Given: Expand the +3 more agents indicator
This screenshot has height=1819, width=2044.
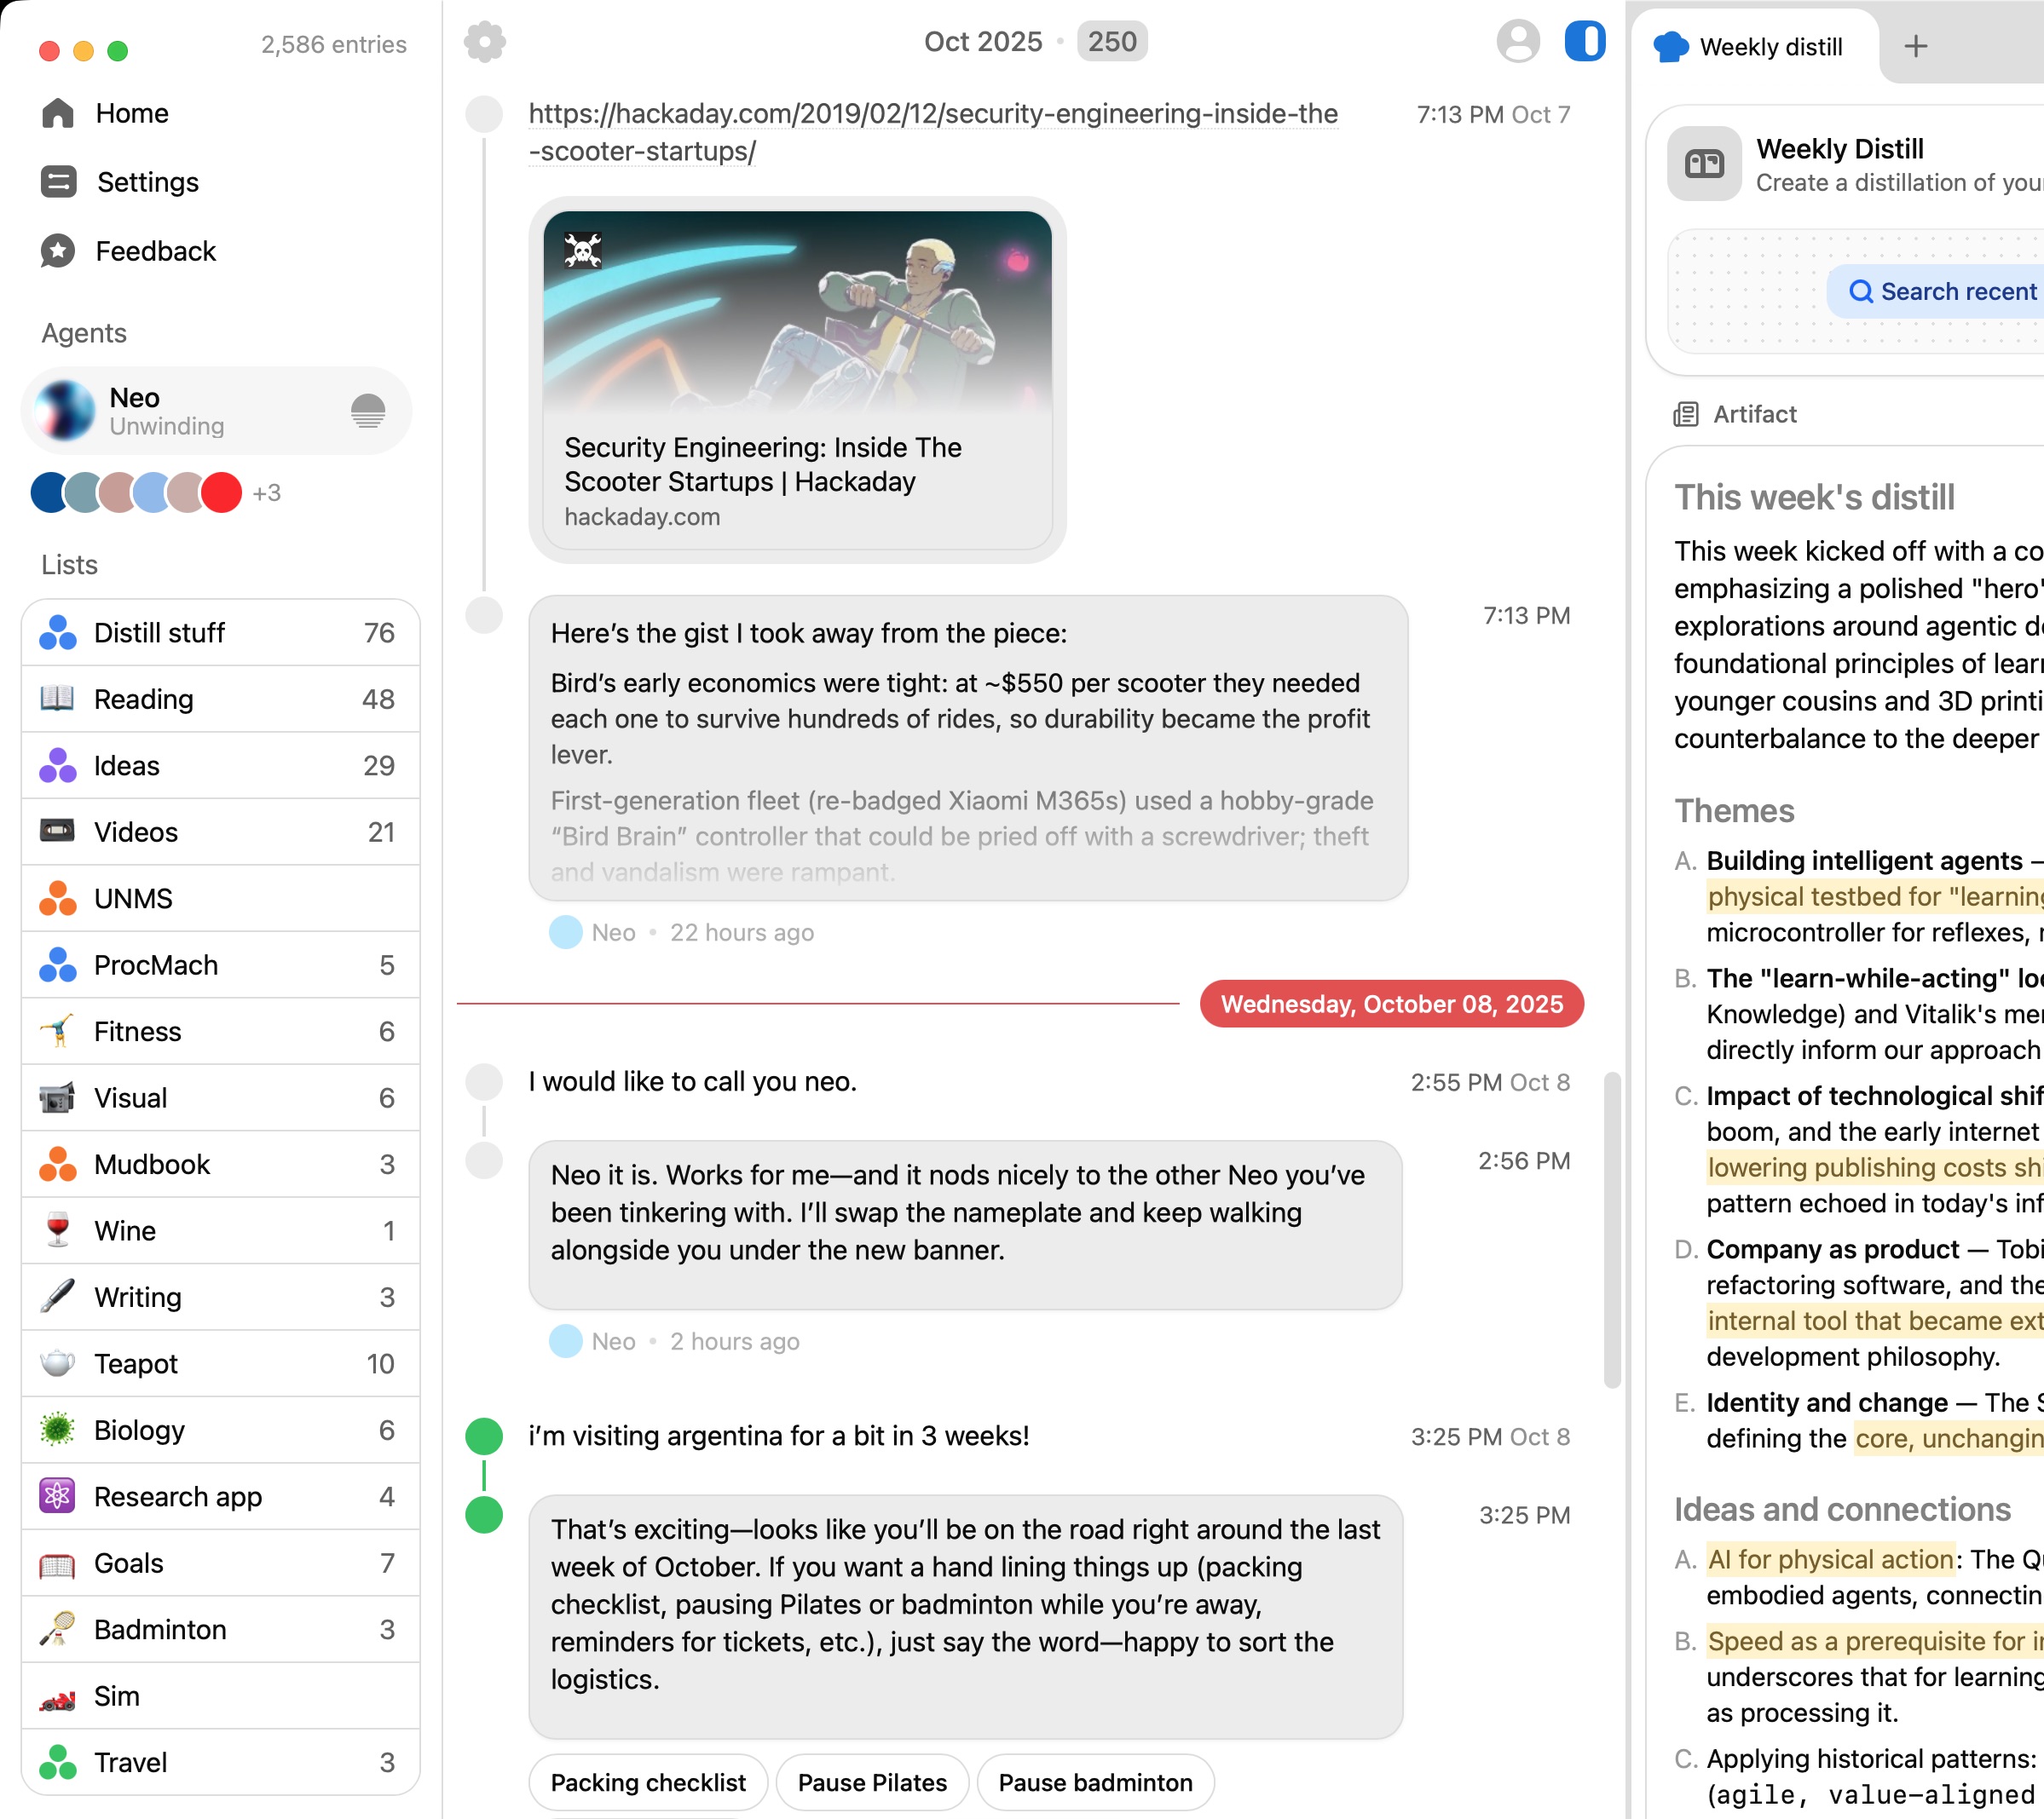Looking at the screenshot, I should [266, 492].
